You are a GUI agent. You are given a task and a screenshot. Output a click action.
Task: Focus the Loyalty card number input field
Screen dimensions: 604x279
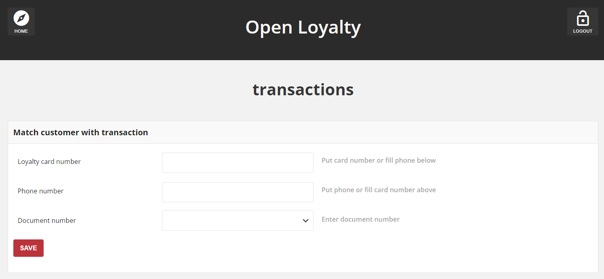pyautogui.click(x=238, y=163)
